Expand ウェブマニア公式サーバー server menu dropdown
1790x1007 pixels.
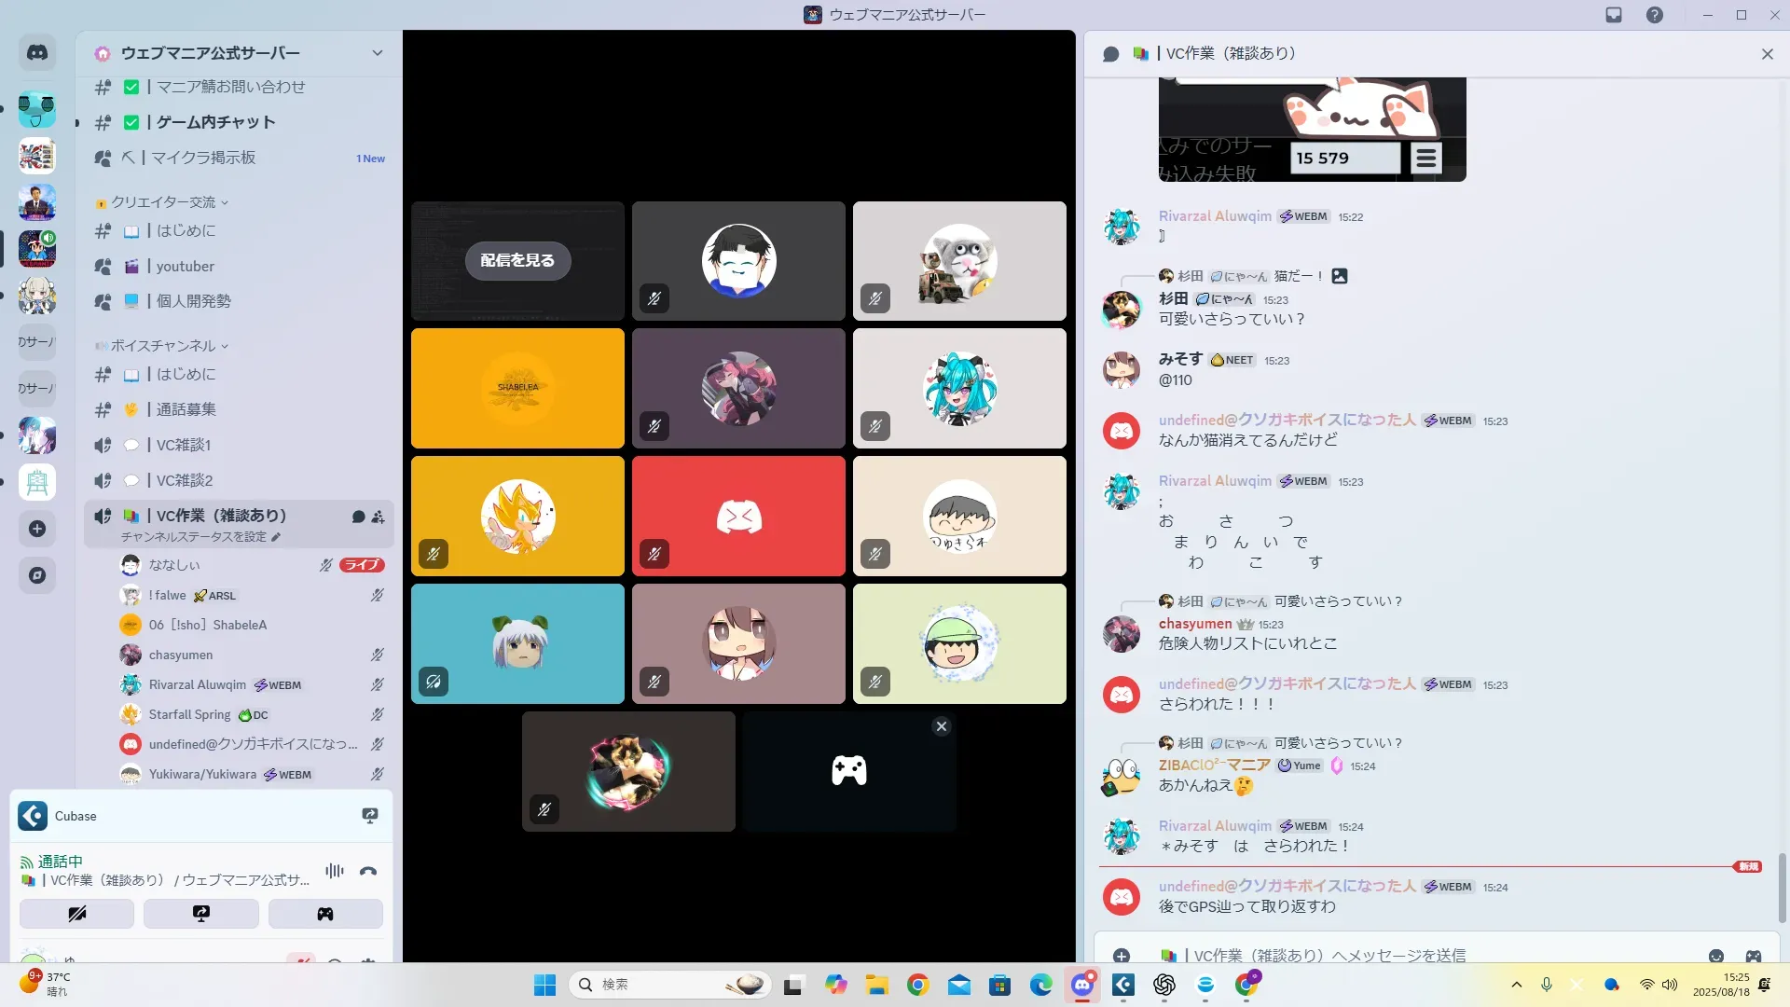[378, 53]
